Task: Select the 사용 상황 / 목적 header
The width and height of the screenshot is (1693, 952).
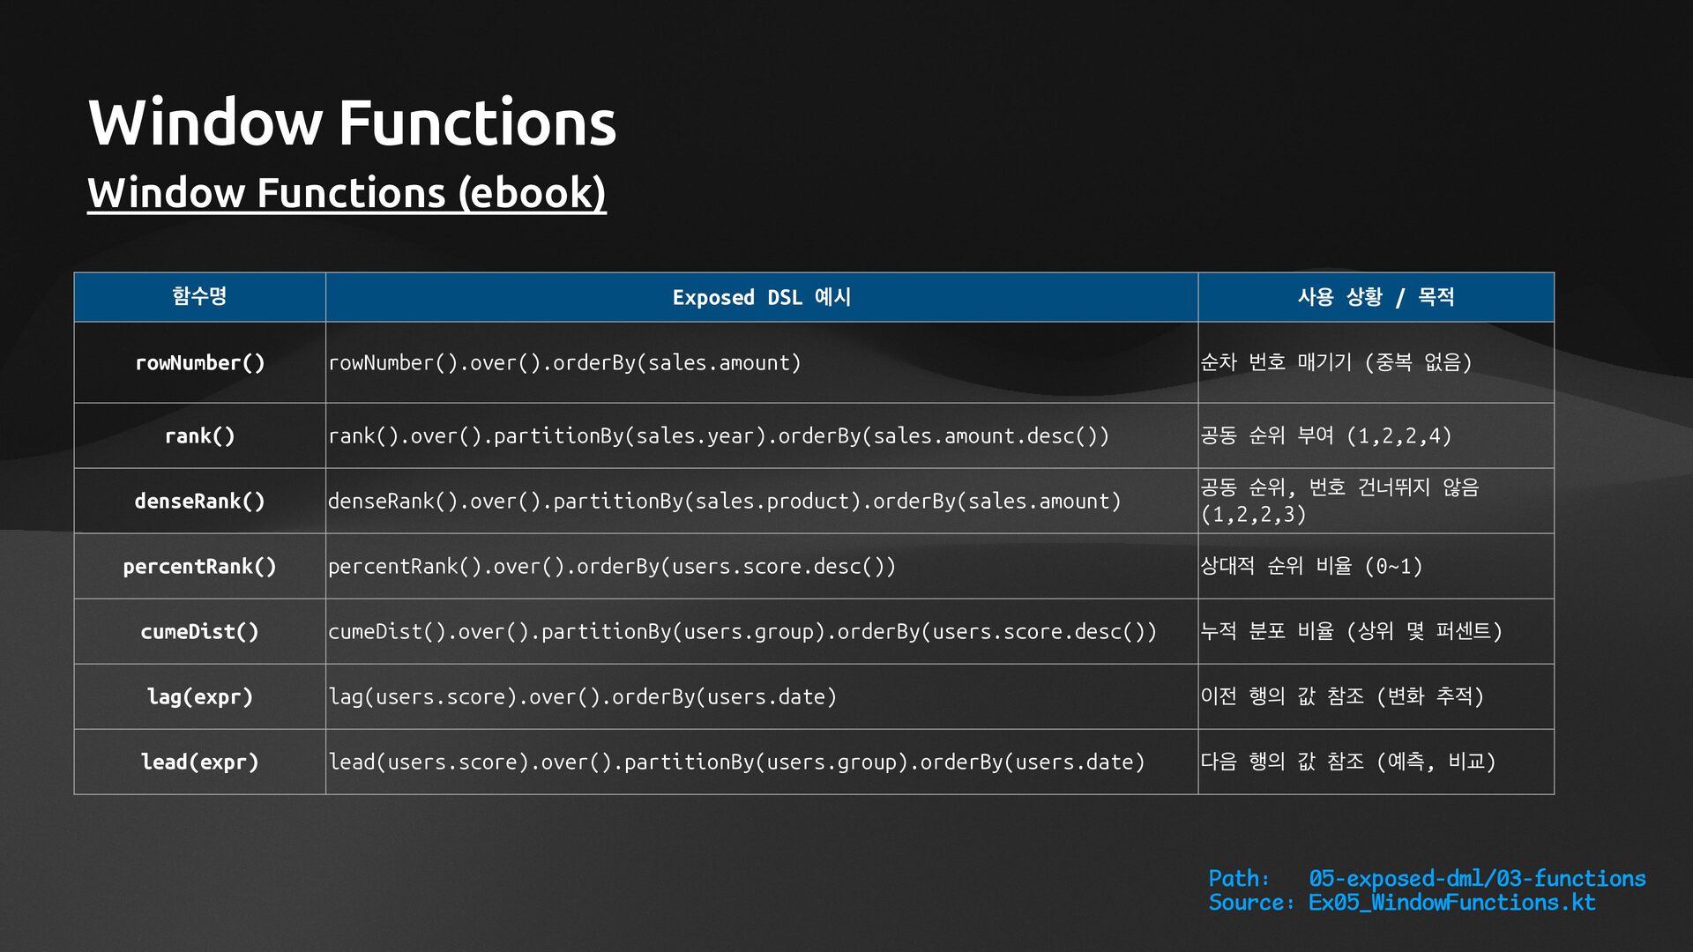Action: point(1375,297)
